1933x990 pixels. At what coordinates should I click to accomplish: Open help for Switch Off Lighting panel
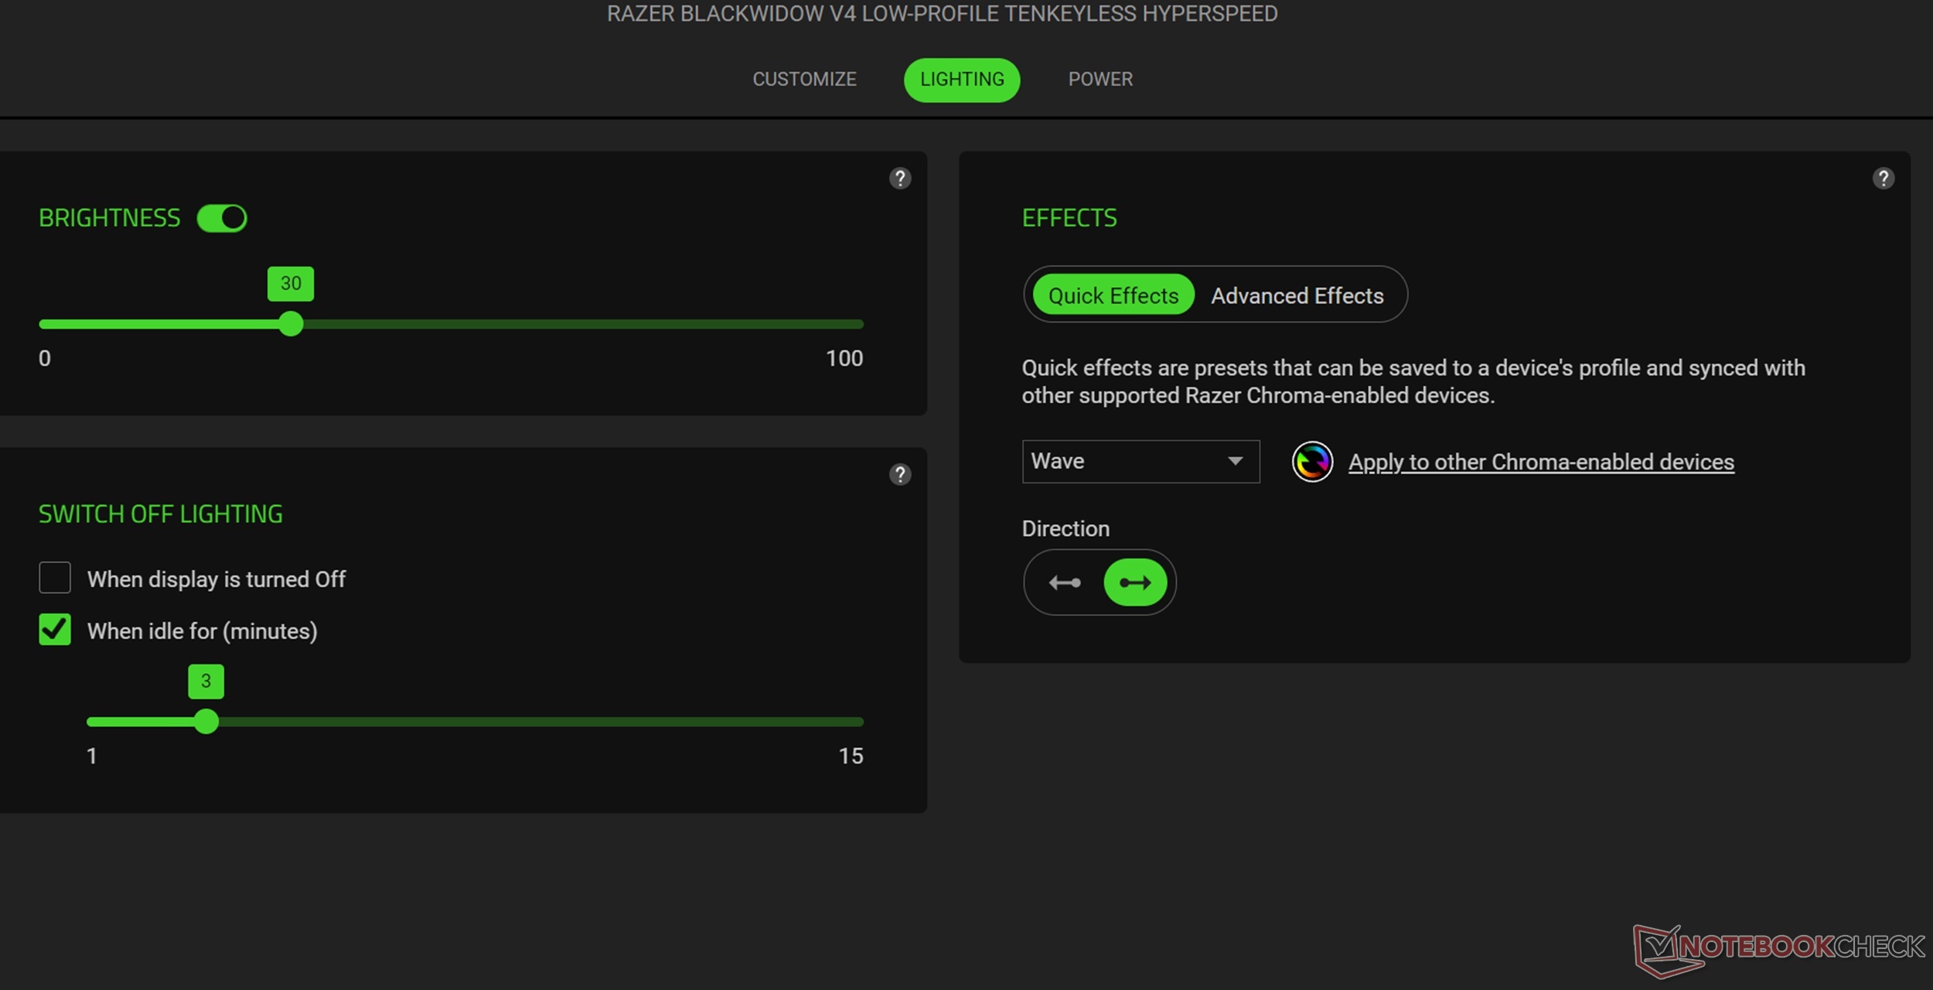pyautogui.click(x=899, y=474)
